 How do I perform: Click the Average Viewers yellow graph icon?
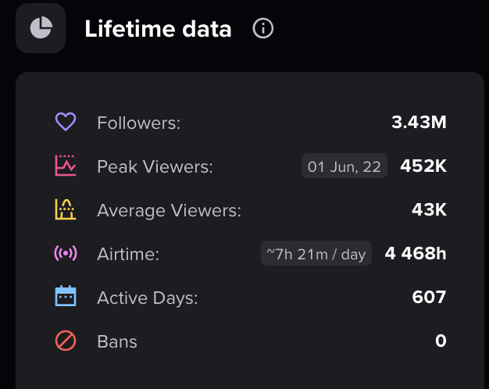pos(66,209)
